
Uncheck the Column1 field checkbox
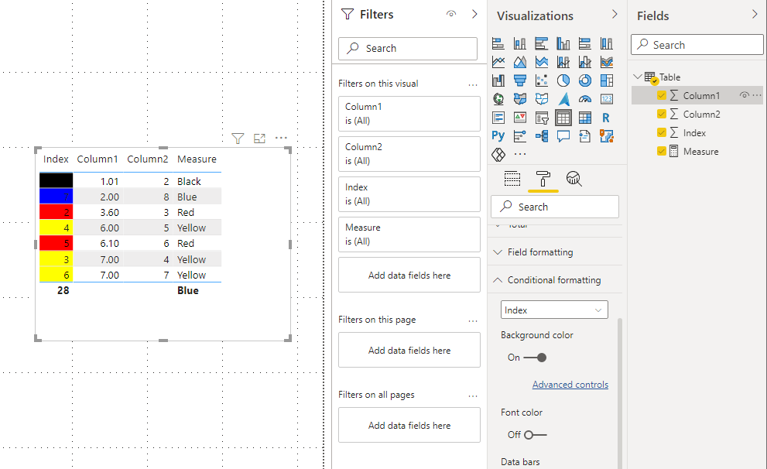pyautogui.click(x=661, y=95)
